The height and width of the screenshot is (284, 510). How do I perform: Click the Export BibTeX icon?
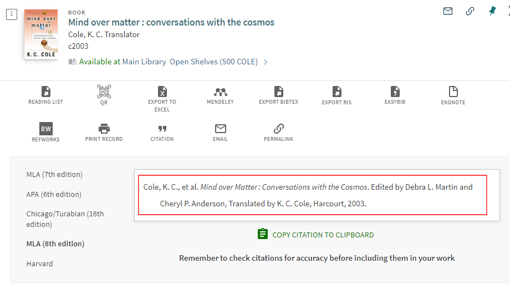278,92
